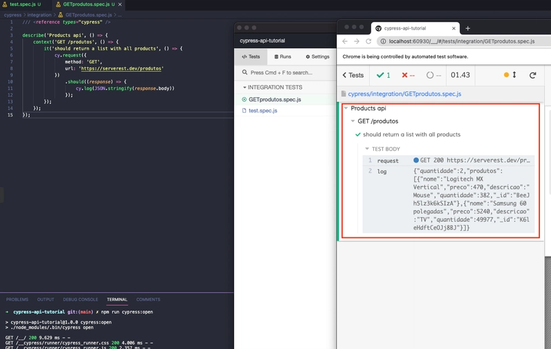The image size is (551, 349).
Task: Click the GETprodutos.spec.js breadcrumb segment
Action: point(89,14)
